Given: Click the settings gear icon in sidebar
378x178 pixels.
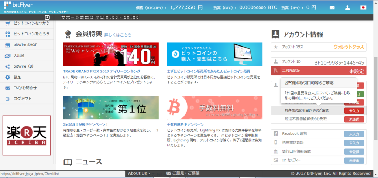Looking at the screenshot, I should pyautogui.click(x=8, y=77).
